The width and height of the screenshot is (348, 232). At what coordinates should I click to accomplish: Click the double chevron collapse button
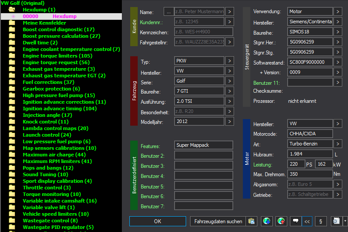pyautogui.click(x=307, y=221)
